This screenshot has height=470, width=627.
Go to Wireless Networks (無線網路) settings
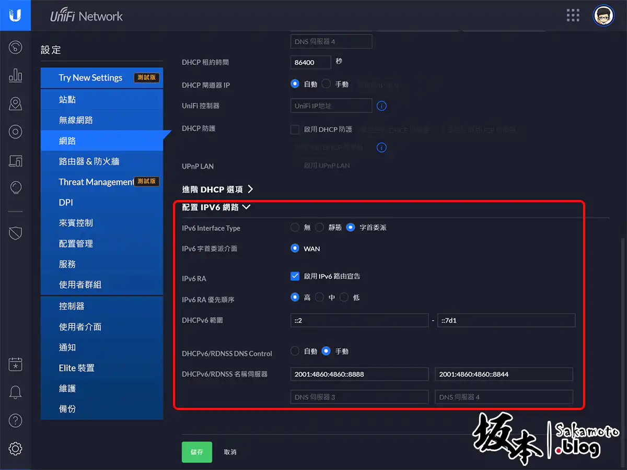tap(76, 120)
